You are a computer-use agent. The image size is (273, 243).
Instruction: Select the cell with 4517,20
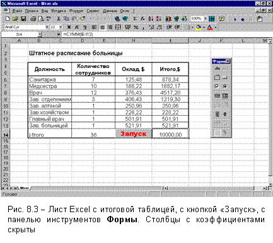click(x=170, y=93)
